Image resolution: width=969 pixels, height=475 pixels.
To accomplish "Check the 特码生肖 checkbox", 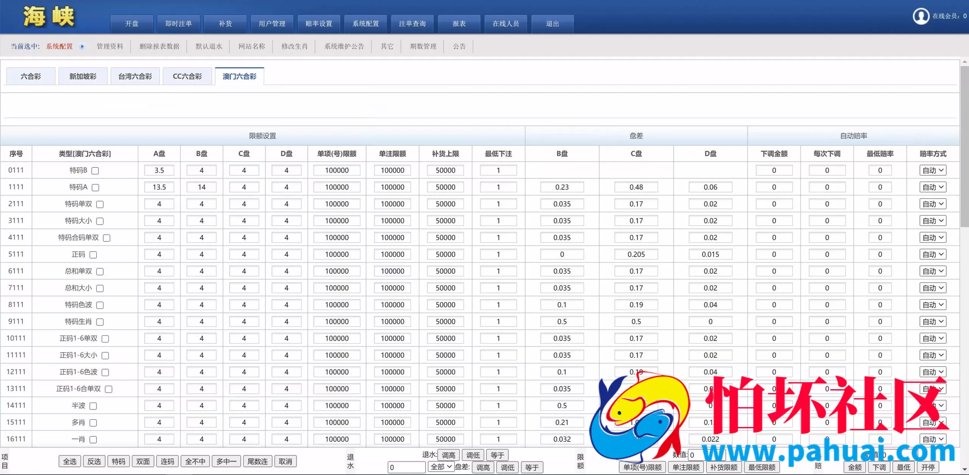I will tap(100, 322).
